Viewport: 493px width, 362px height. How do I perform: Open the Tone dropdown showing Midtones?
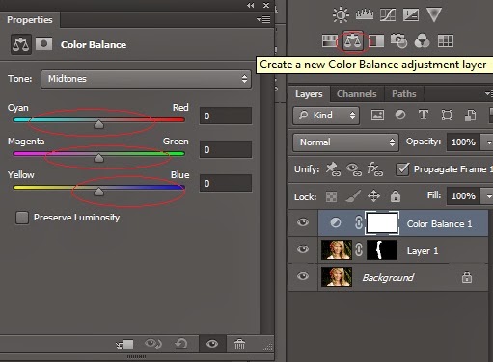click(x=146, y=79)
